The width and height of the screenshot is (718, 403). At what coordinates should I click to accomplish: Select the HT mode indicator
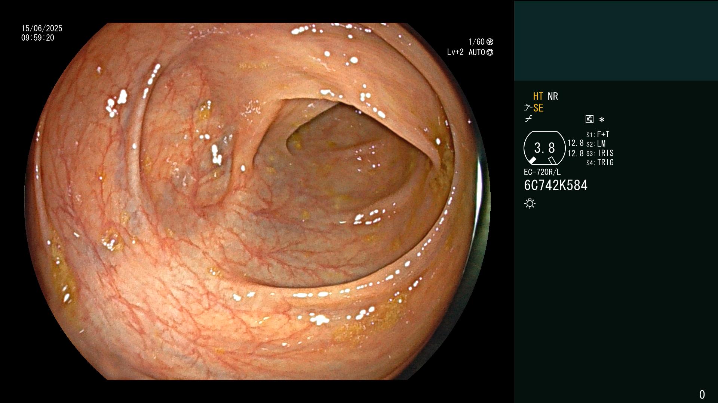(x=538, y=96)
